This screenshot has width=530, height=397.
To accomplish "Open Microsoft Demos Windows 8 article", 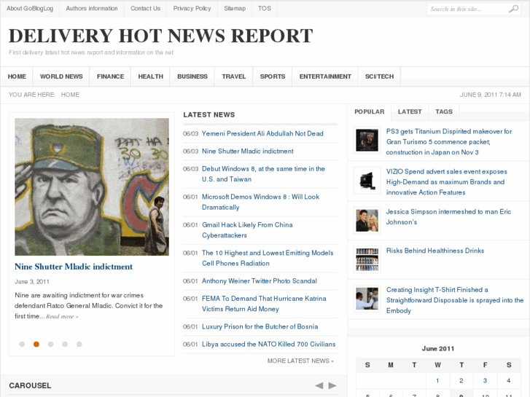I will [x=260, y=202].
